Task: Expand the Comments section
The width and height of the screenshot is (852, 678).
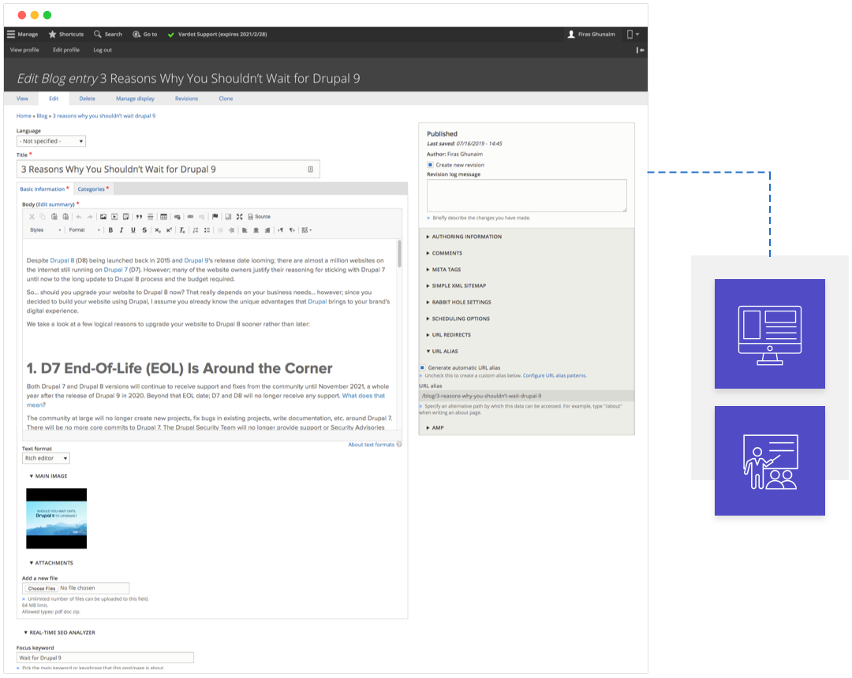Action: click(444, 253)
